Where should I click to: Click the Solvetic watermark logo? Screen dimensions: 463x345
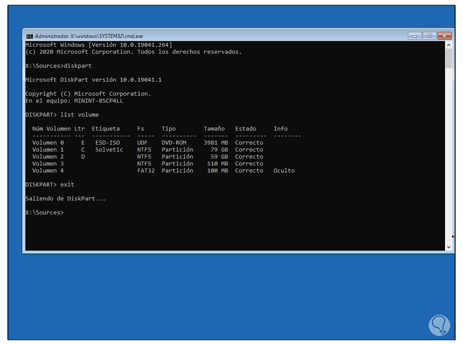pyautogui.click(x=439, y=325)
